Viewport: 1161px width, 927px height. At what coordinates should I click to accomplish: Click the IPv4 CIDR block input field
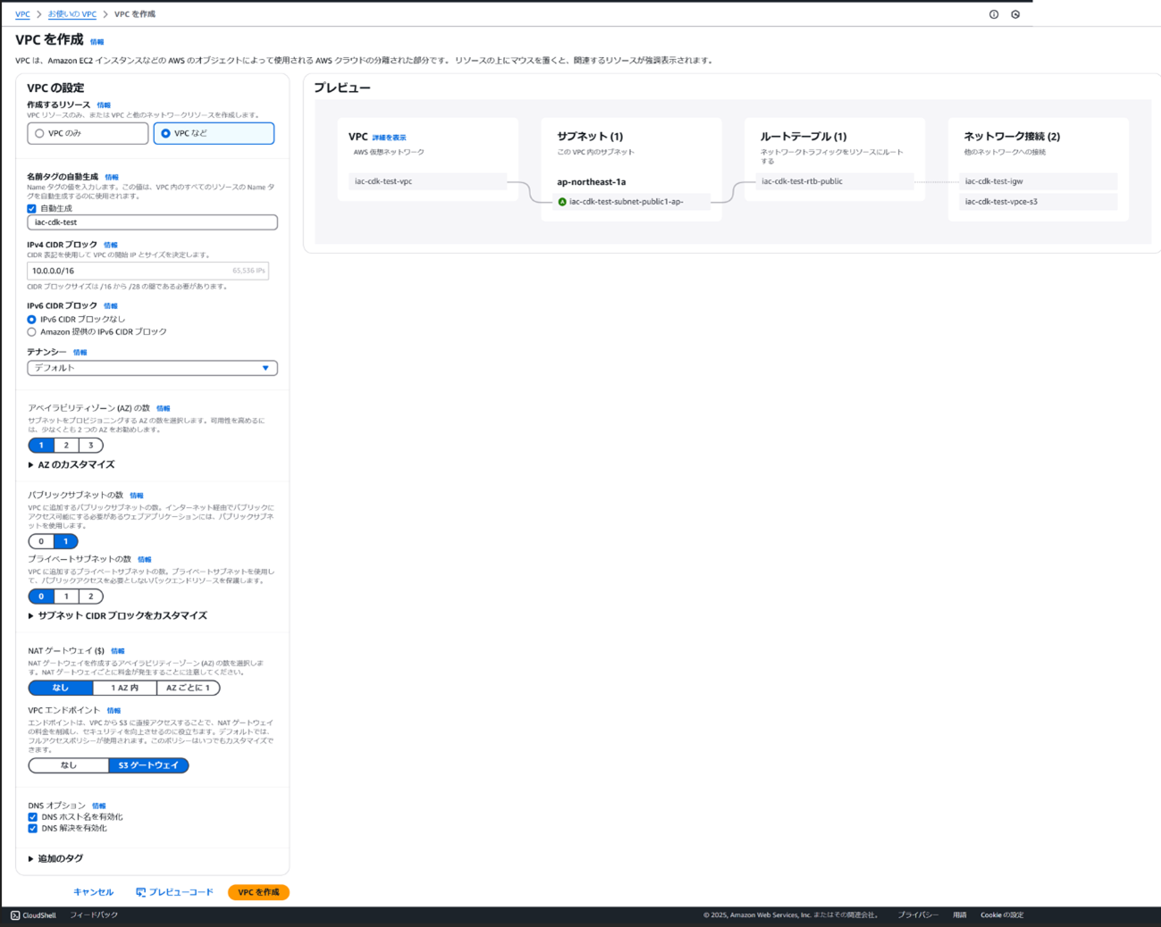[x=147, y=271]
